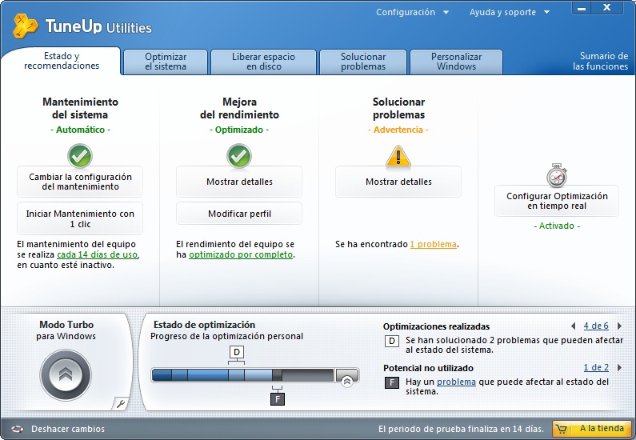The width and height of the screenshot is (636, 440).
Task: Click the A la tienda button
Action: pyautogui.click(x=592, y=429)
